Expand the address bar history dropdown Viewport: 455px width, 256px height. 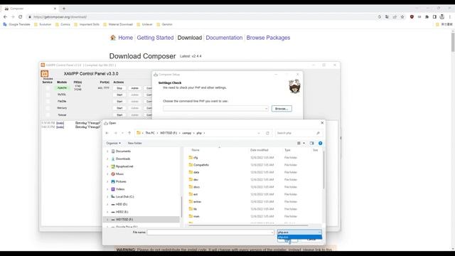pyautogui.click(x=259, y=133)
